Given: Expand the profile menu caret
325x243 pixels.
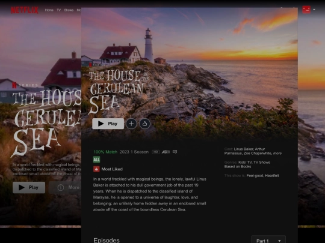Looking at the screenshot, I should 314,10.
